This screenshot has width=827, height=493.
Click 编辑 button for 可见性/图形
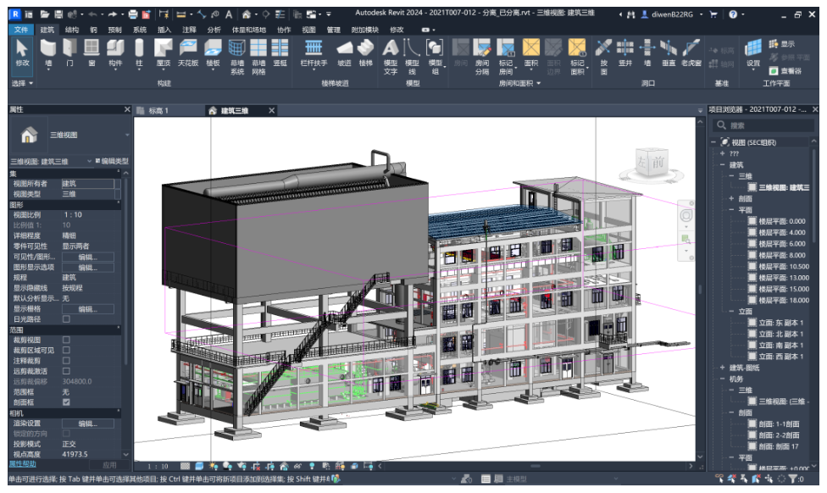click(87, 257)
